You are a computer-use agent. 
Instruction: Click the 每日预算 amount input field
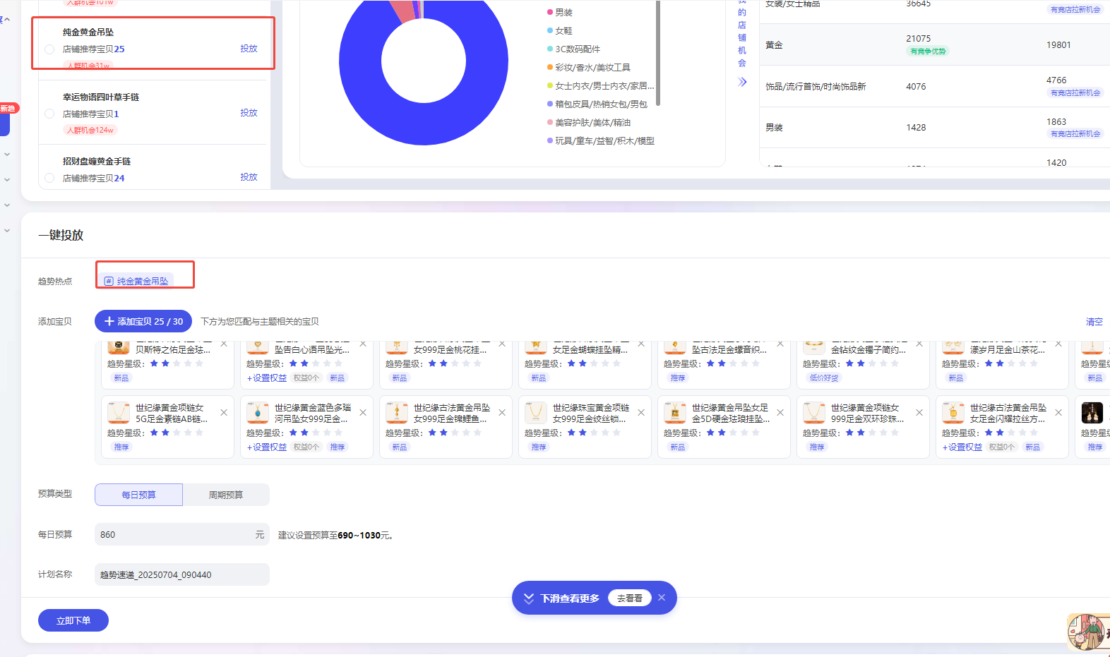[177, 535]
